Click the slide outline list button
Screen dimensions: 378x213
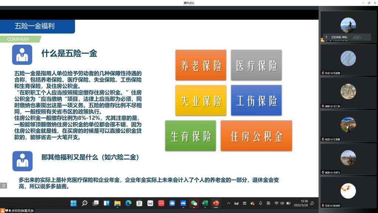3,185
